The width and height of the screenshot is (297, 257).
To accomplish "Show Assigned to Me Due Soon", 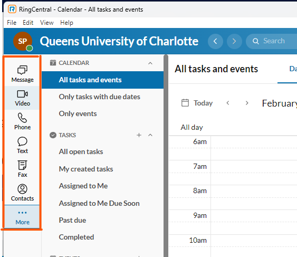I will click(x=102, y=203).
